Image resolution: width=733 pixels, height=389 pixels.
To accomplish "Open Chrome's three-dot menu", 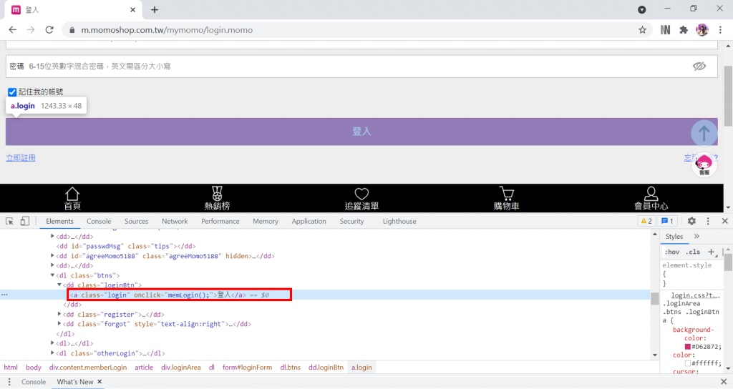I will pyautogui.click(x=720, y=30).
